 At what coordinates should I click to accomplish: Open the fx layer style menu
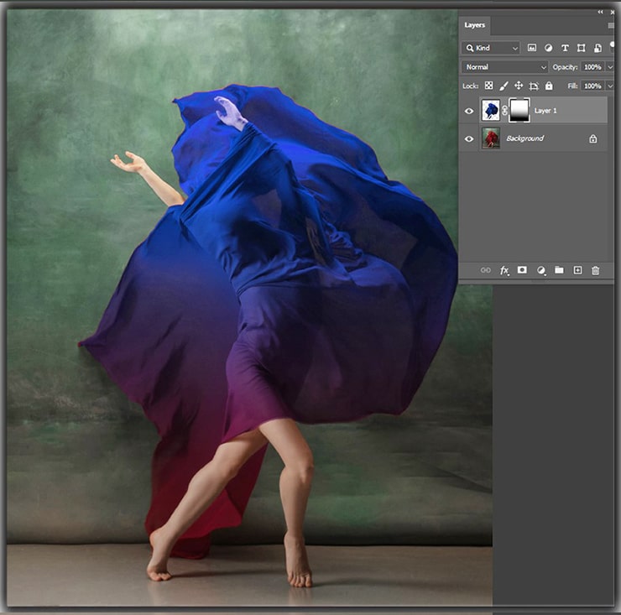[x=504, y=270]
